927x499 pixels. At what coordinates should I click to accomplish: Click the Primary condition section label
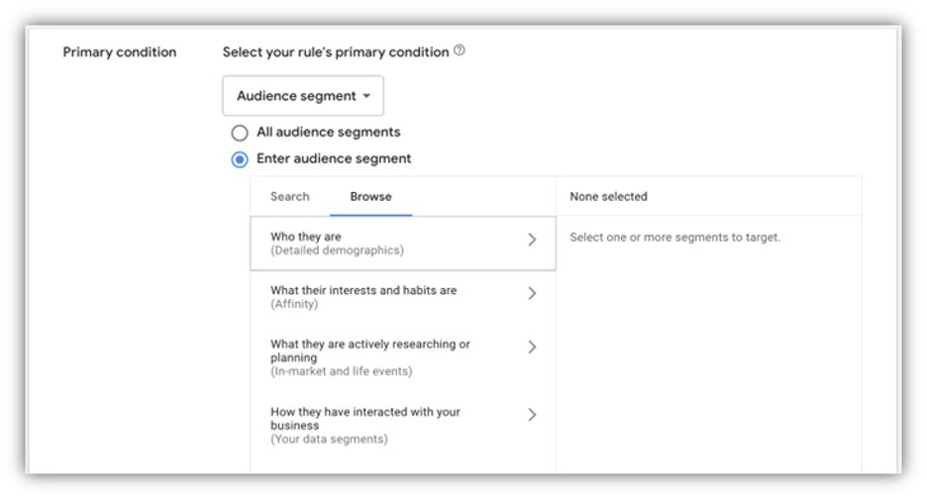(x=120, y=52)
